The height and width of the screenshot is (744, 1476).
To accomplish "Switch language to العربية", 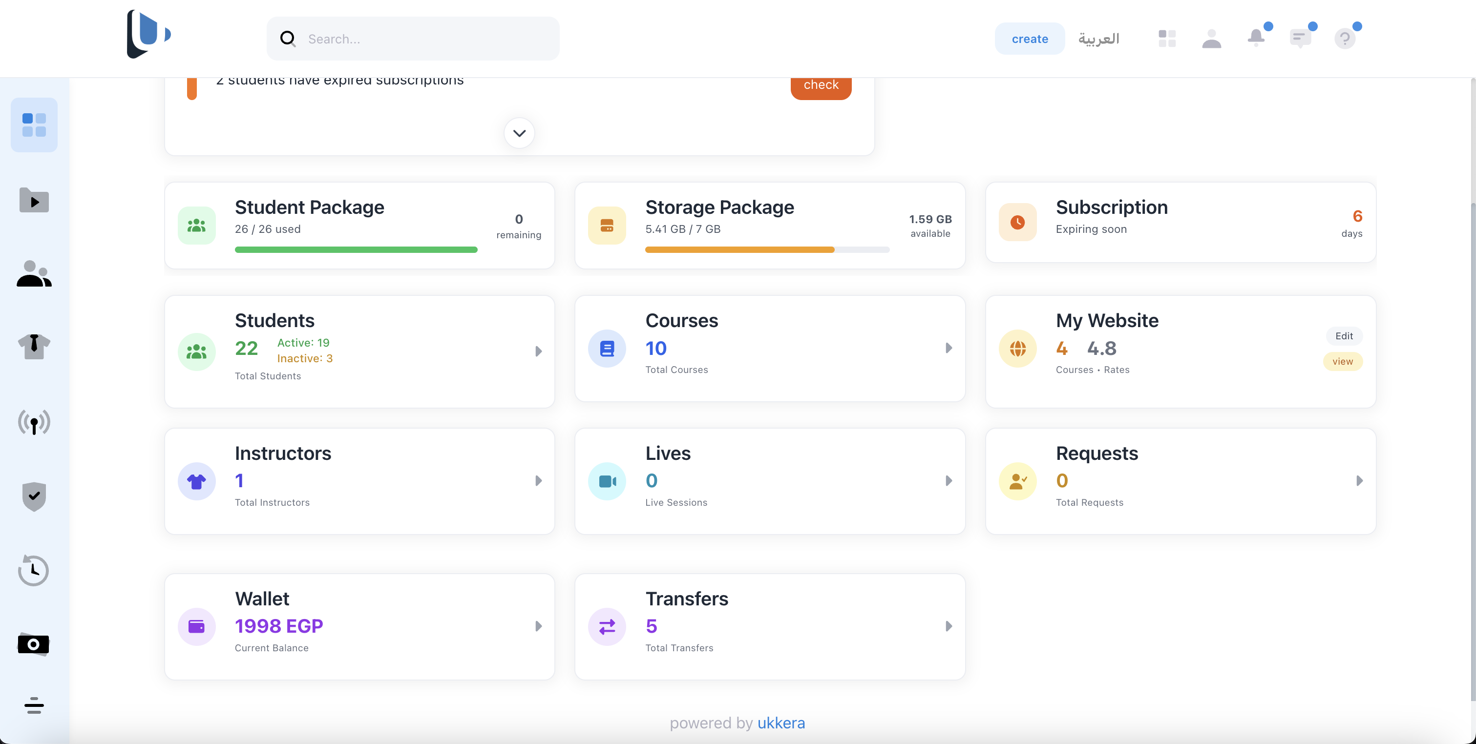I will click(x=1098, y=39).
